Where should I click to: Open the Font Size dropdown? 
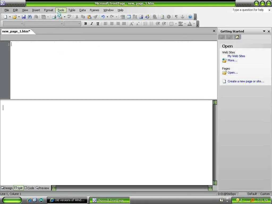[x=72, y=24]
